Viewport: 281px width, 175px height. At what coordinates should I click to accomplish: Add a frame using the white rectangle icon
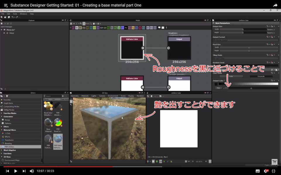coord(163,28)
